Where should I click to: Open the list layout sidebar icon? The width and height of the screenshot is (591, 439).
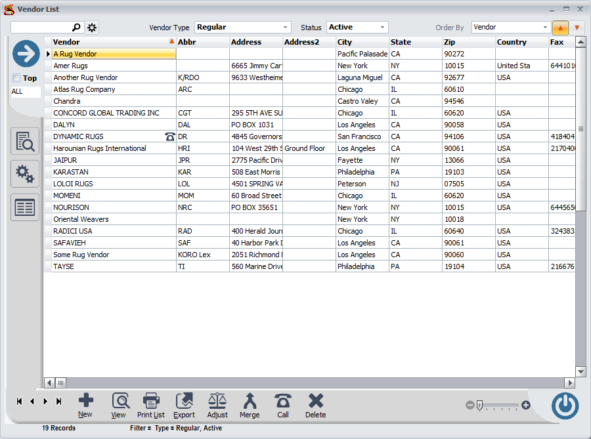(x=25, y=207)
